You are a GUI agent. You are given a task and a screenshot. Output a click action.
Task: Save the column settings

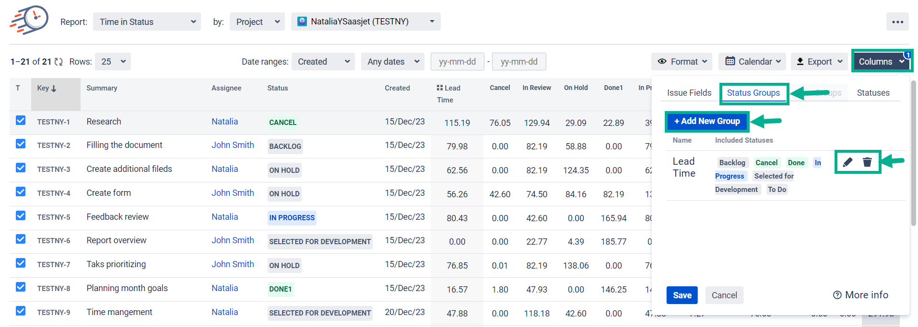pyautogui.click(x=682, y=295)
